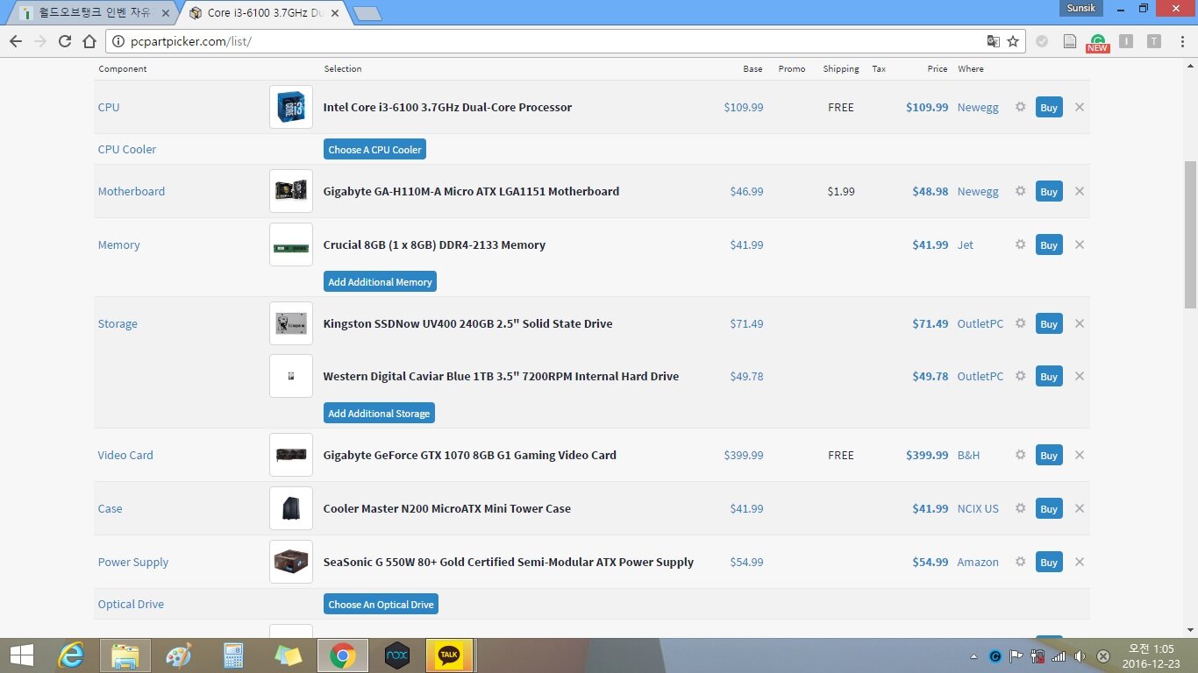Switch to the first Korean-titled browser tab
Screen dimensions: 1198x673
[95, 13]
